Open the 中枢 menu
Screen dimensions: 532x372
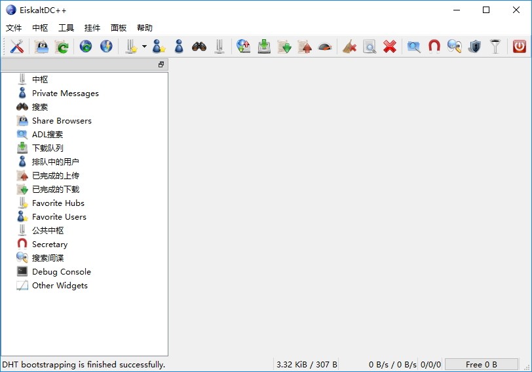click(x=40, y=27)
